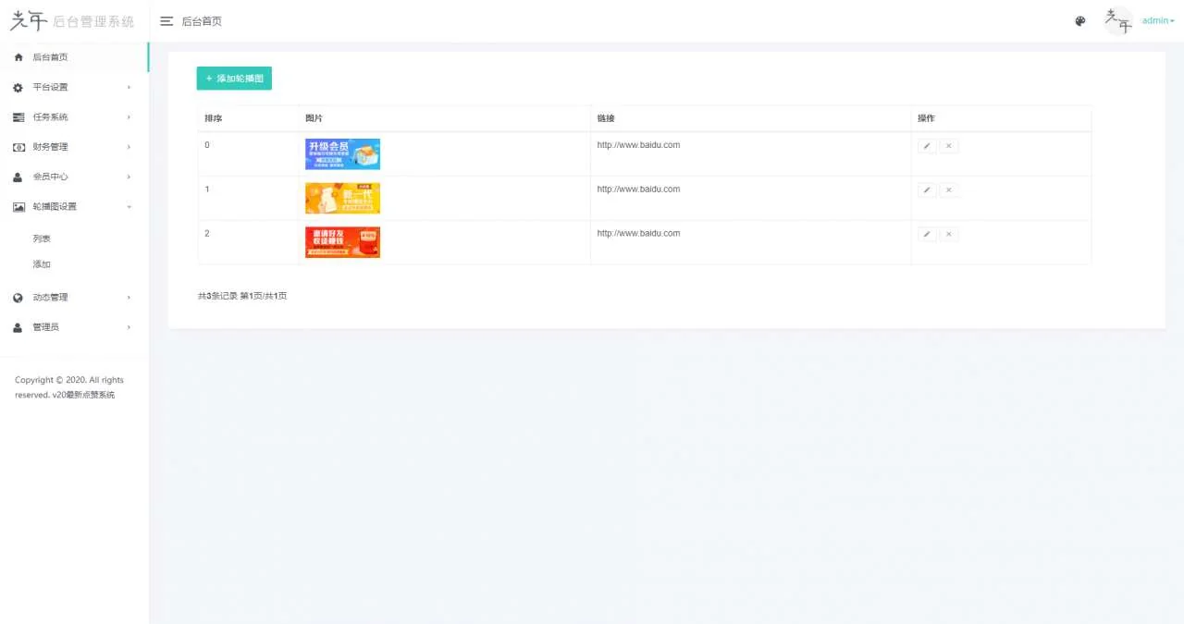The width and height of the screenshot is (1184, 624).
Task: Edit the carousel item with sort 1
Action: (x=927, y=190)
